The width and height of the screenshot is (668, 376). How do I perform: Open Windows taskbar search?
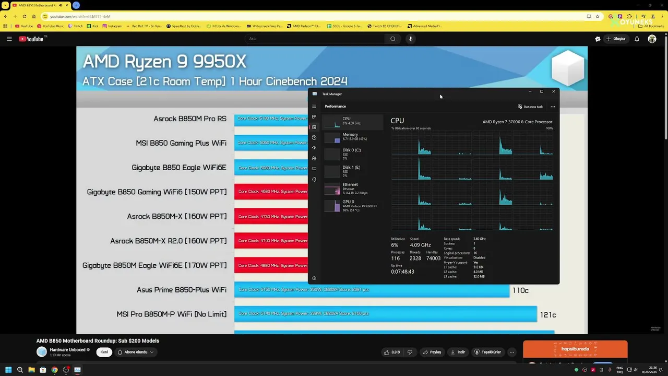(20, 370)
